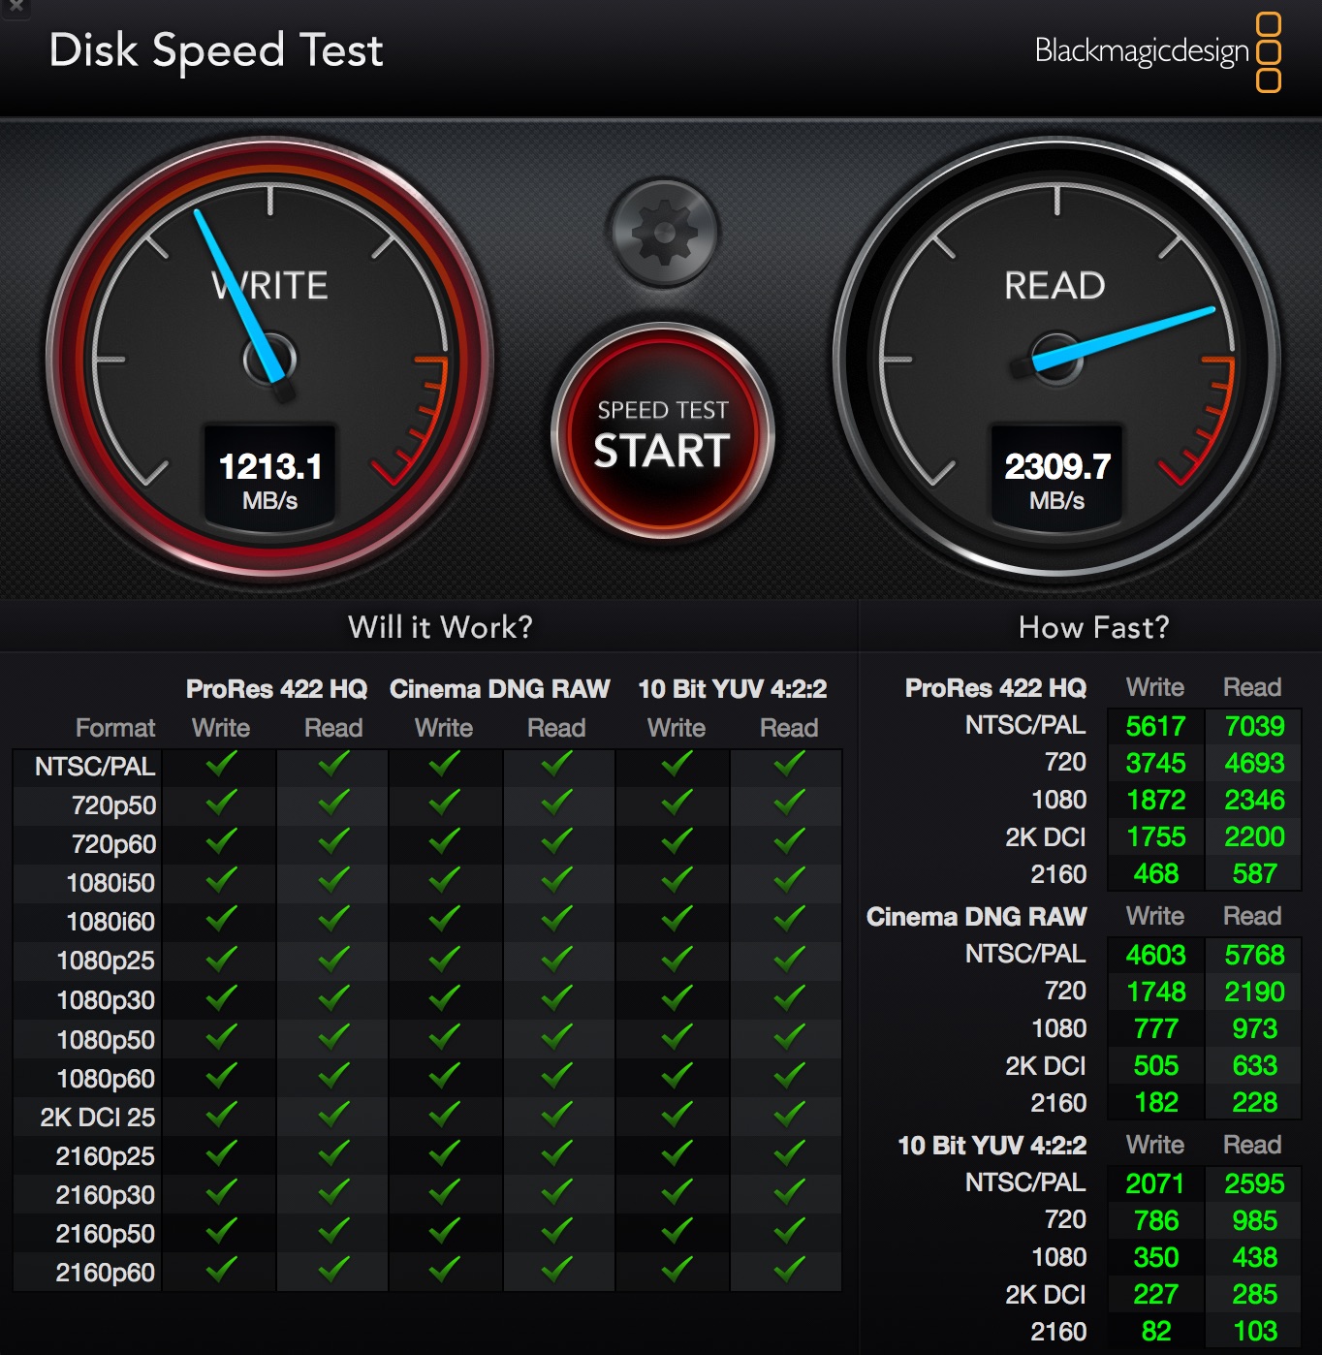Screen dimensions: 1322x1355
Task: Click 2160p30 ProRes 422 HQ Write checkmark
Action: coord(221,1192)
